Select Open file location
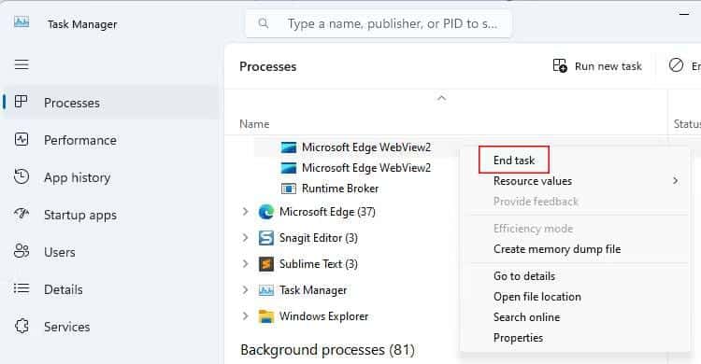This screenshot has width=701, height=364. click(536, 297)
